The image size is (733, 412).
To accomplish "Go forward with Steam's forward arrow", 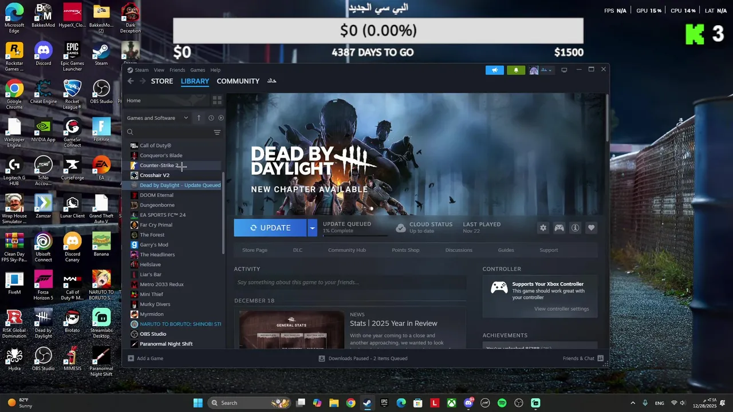I will tap(143, 81).
